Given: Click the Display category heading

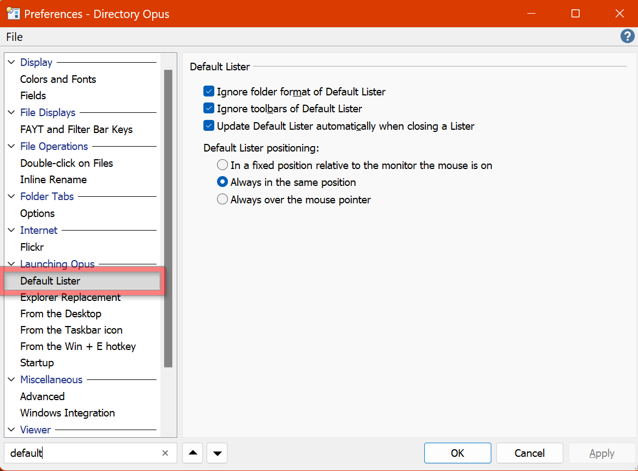Looking at the screenshot, I should tap(36, 62).
